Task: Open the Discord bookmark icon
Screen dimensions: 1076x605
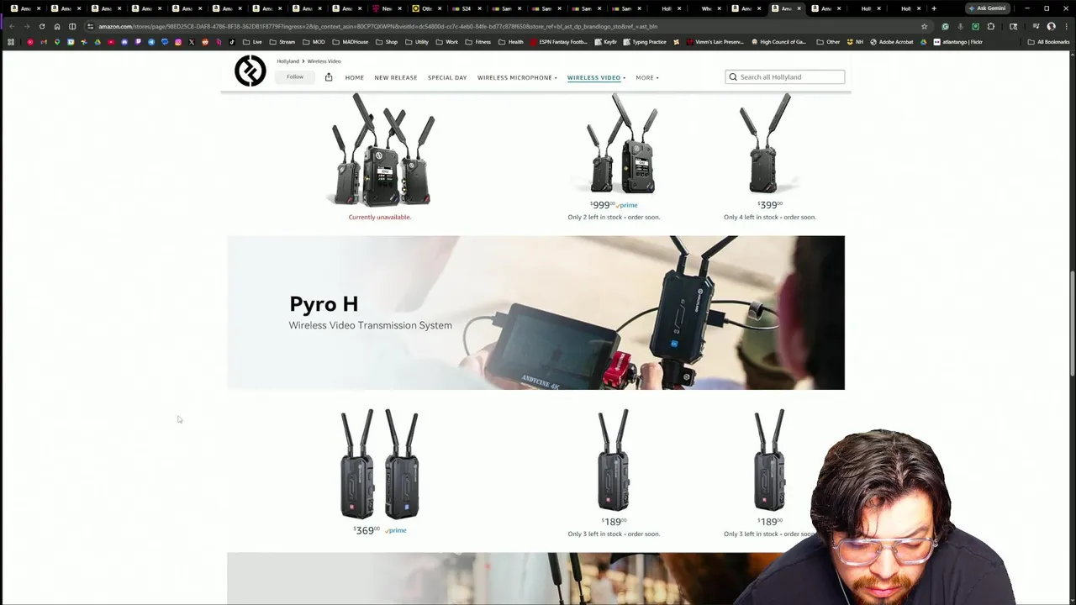Action: [124, 42]
